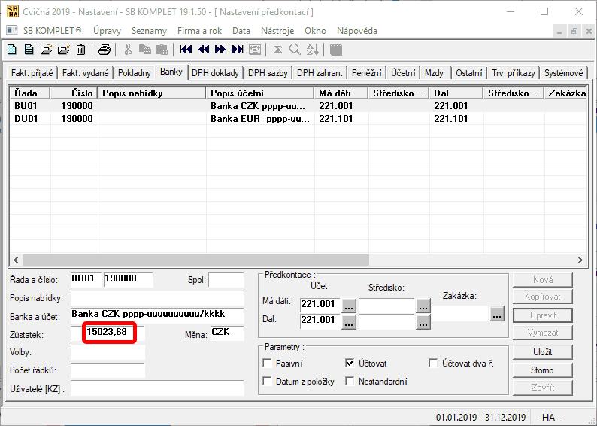Open the Seznamy menu

pos(149,31)
